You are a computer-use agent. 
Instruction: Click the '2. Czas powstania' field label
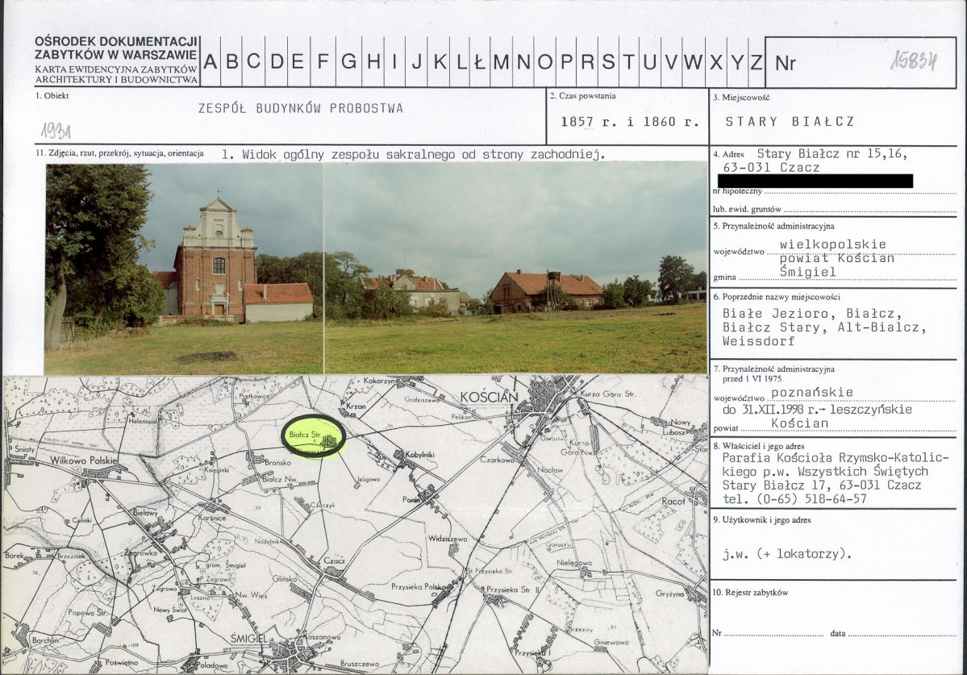click(x=583, y=96)
